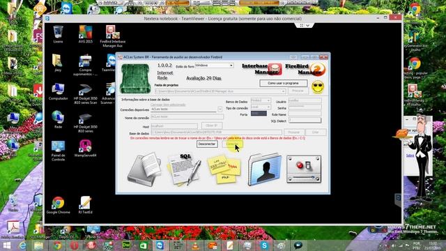Click Procurar next to Pasta de projetos
Image resolution: width=446 pixels, height=251 pixels.
pyautogui.click(x=298, y=91)
